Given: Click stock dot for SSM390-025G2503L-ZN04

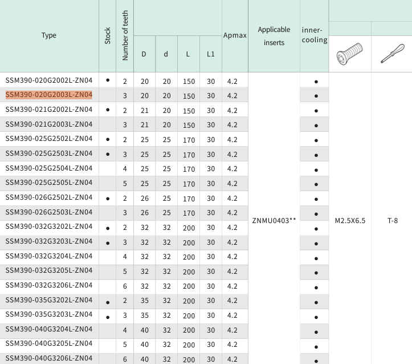Looking at the screenshot, I should point(108,154).
